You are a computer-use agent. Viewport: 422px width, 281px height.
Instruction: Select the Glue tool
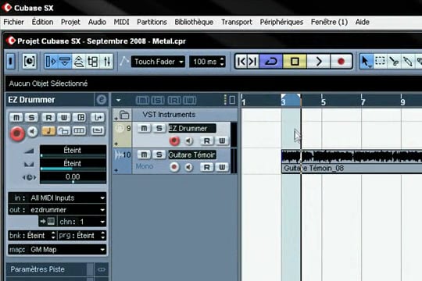click(x=408, y=62)
